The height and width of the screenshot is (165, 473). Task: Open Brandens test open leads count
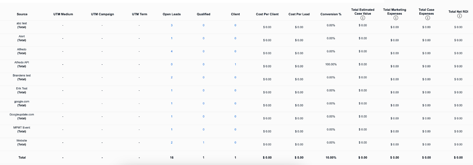click(171, 77)
